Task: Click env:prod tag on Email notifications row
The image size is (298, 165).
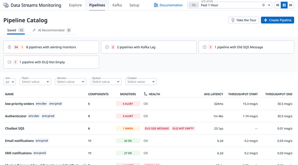Action: pyautogui.click(x=42, y=141)
